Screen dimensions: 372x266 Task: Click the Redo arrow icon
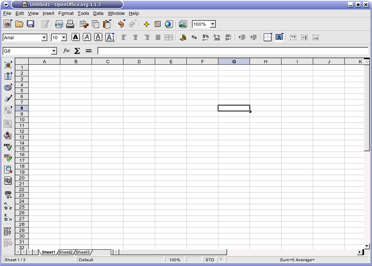point(132,24)
